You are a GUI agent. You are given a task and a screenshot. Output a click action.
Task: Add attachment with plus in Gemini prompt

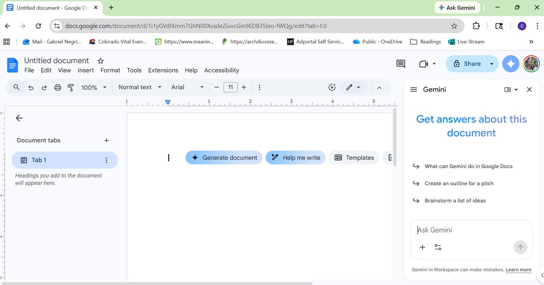click(423, 247)
